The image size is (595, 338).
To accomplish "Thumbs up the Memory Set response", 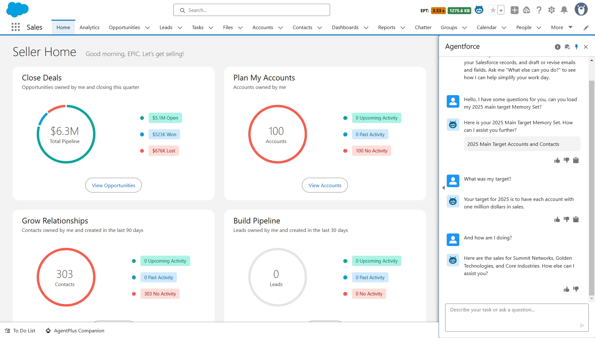I will [x=557, y=161].
